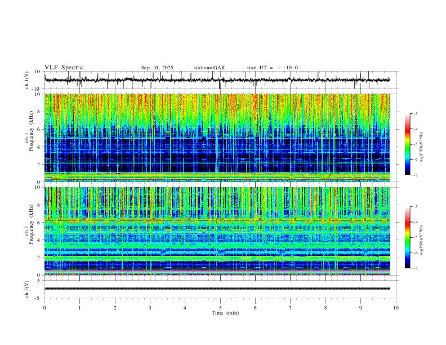Select the date text "Sep. 10, 2025"
The image size is (446, 345).
pos(157,68)
